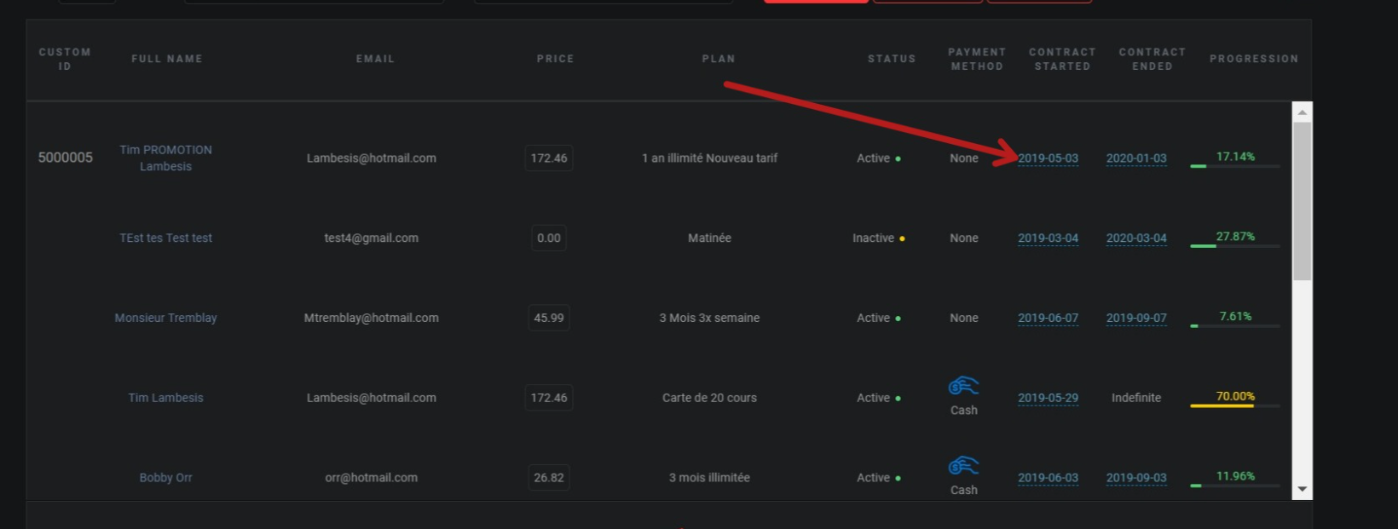1398x529 pixels.
Task: Sort by Full Name column header
Action: (x=166, y=59)
